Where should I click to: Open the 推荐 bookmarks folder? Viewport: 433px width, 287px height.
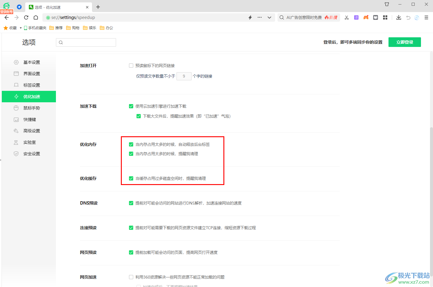pos(56,28)
